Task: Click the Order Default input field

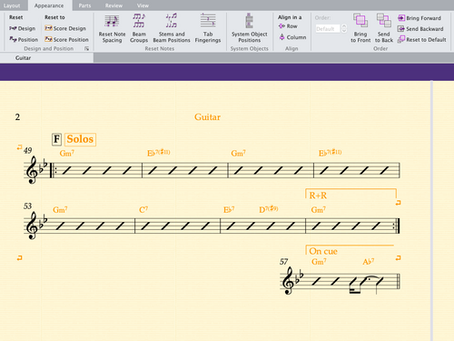Action: pos(328,29)
